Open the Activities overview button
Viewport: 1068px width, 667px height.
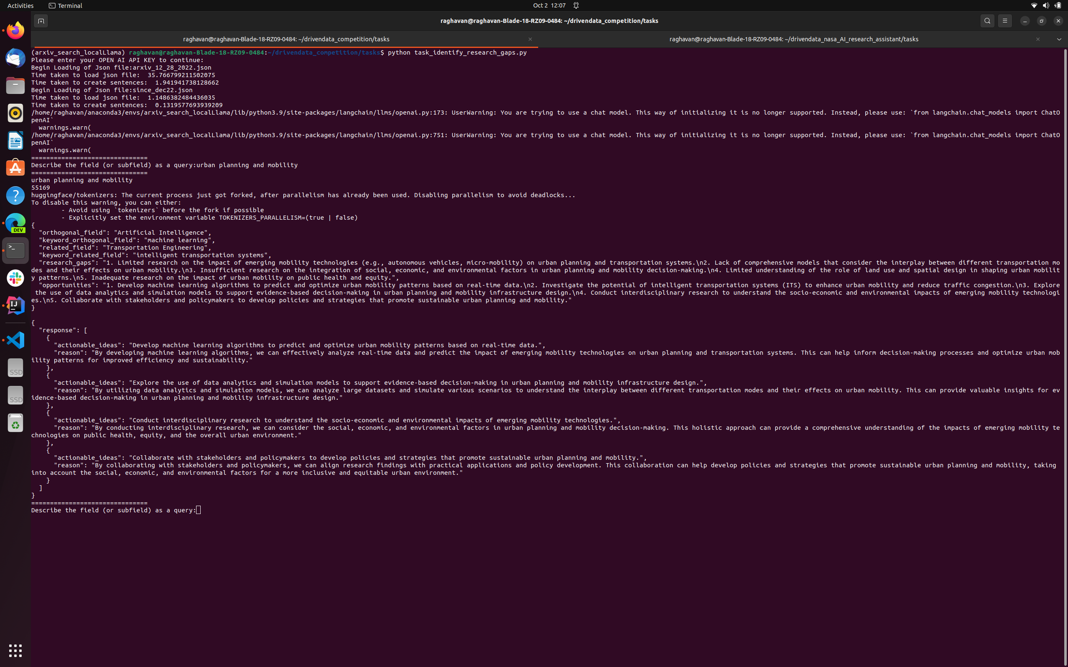[x=18, y=6]
